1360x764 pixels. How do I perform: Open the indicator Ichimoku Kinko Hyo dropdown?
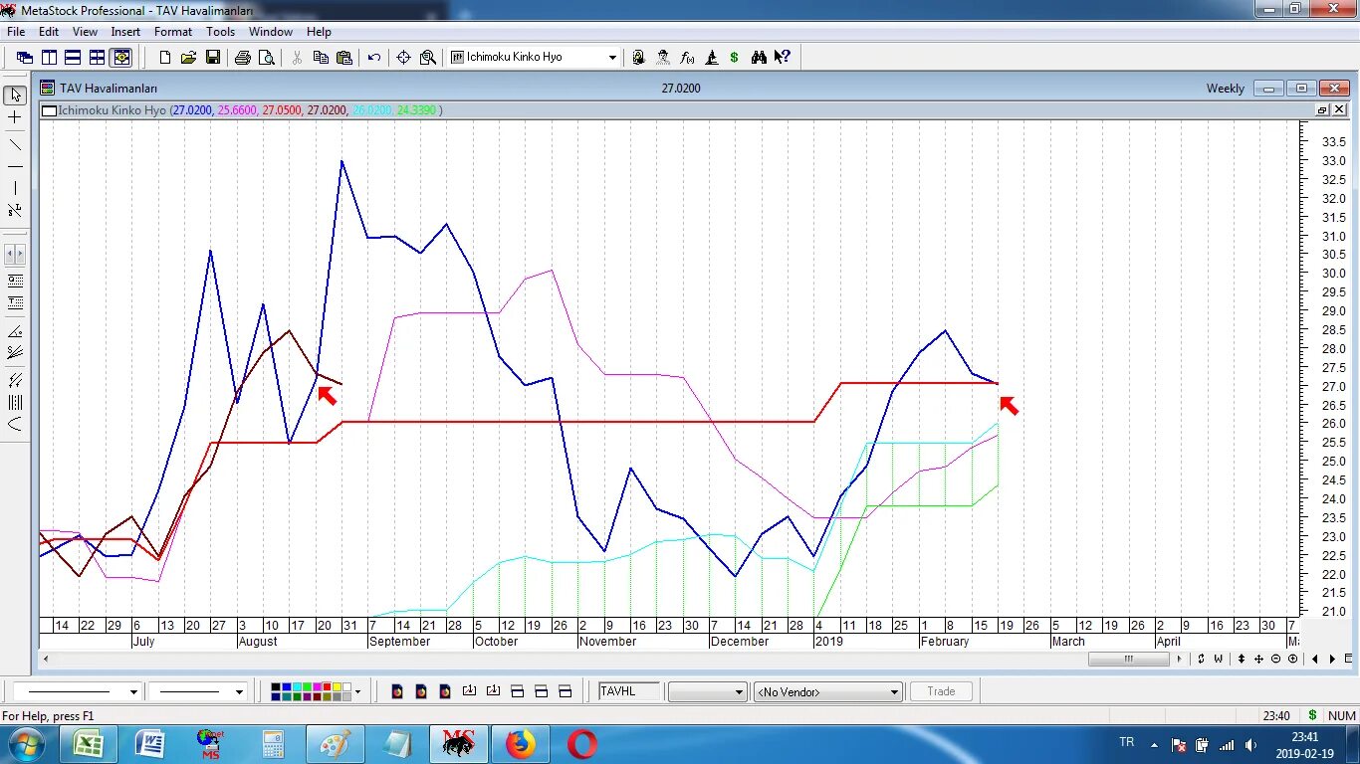point(612,58)
